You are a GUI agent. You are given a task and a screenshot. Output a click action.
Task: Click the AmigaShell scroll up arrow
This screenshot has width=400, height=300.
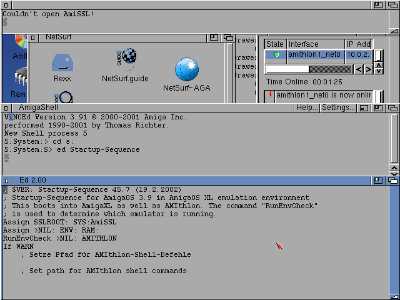(394, 168)
